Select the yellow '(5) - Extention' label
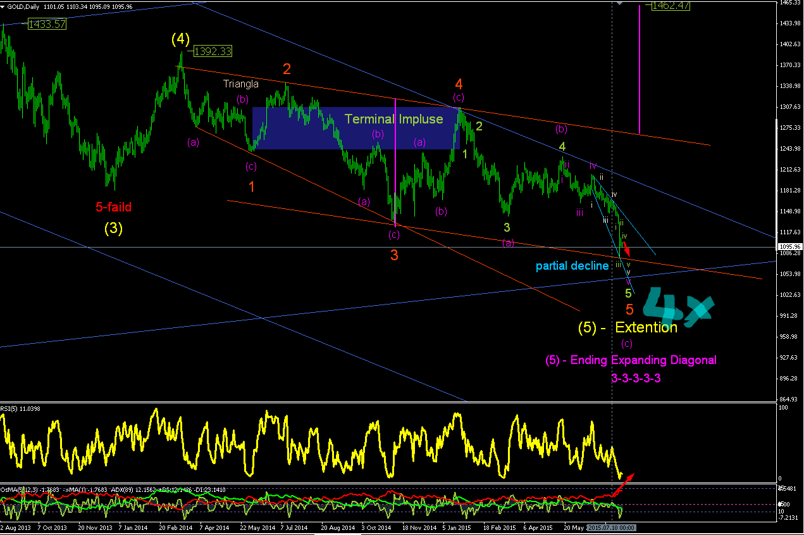 (628, 327)
